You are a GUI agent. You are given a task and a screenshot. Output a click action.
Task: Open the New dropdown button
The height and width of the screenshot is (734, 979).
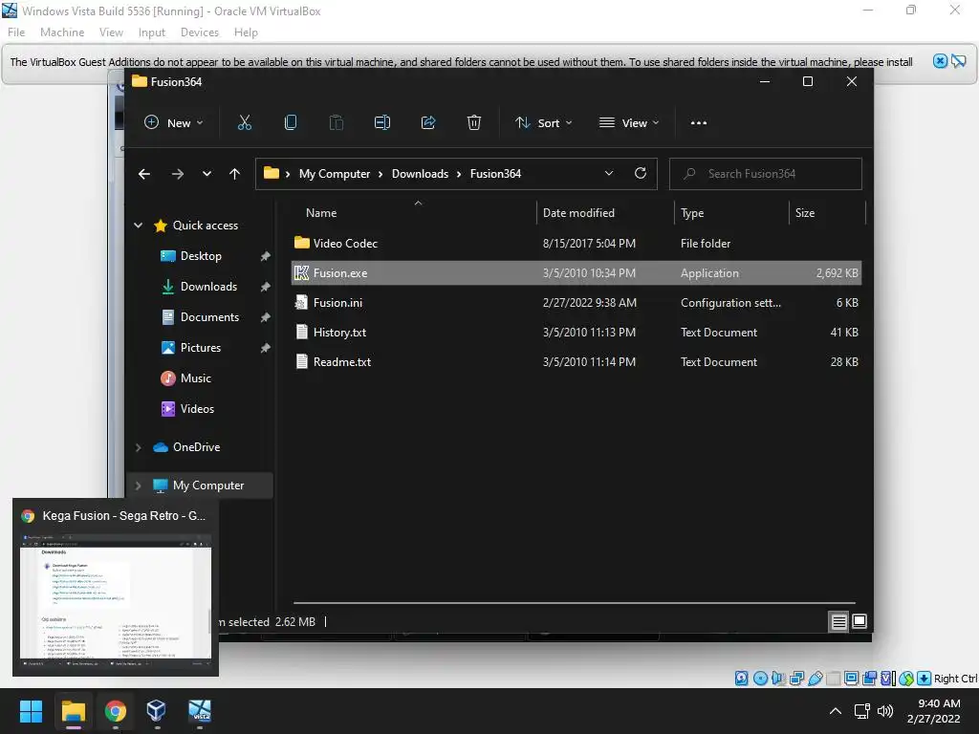[174, 123]
